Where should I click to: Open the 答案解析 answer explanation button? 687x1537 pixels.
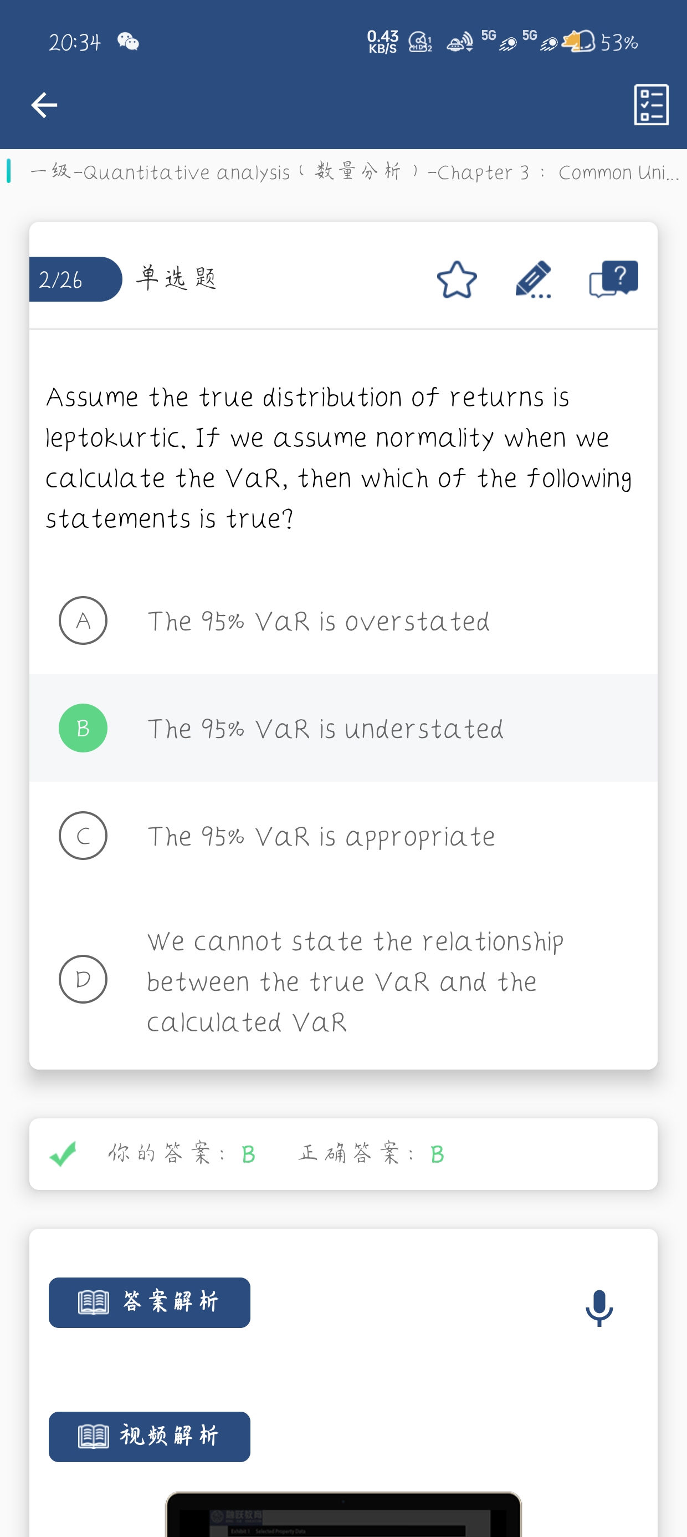click(150, 1302)
